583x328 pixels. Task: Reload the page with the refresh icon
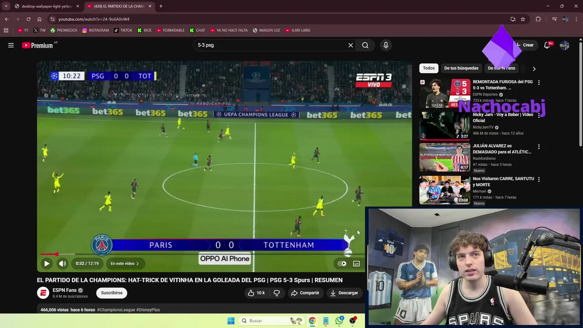tap(28, 19)
